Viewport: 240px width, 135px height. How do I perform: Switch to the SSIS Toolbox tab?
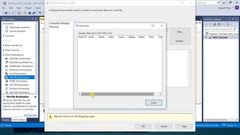(19, 120)
